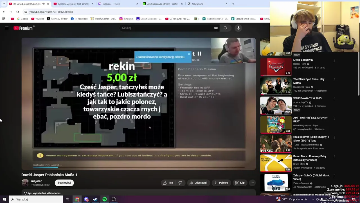The height and width of the screenshot is (203, 360).
Task: Open more actions menu under video
Action: [x=252, y=183]
